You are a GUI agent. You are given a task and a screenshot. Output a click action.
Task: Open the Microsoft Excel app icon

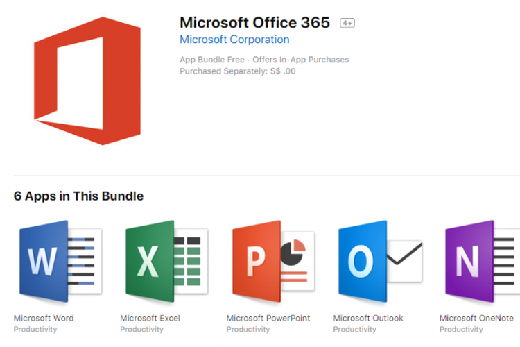tap(164, 262)
